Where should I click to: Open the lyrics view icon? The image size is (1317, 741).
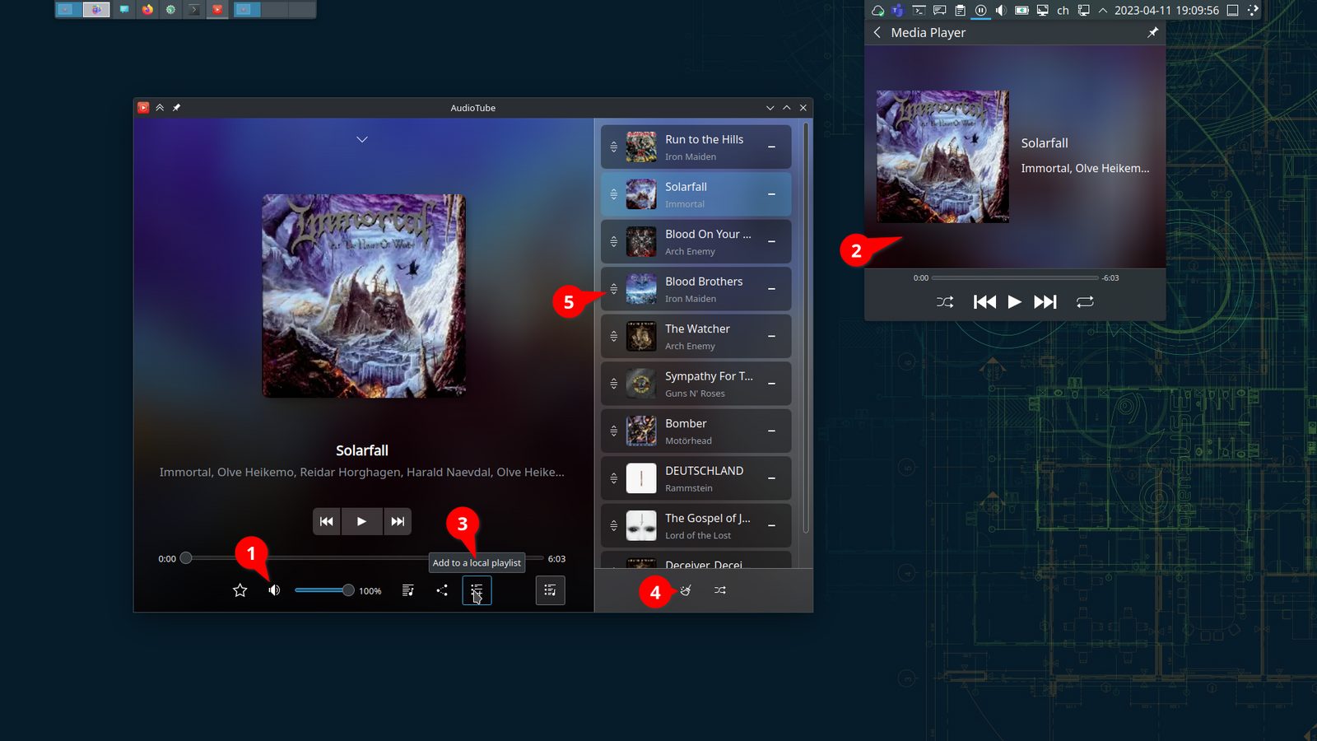tap(407, 590)
